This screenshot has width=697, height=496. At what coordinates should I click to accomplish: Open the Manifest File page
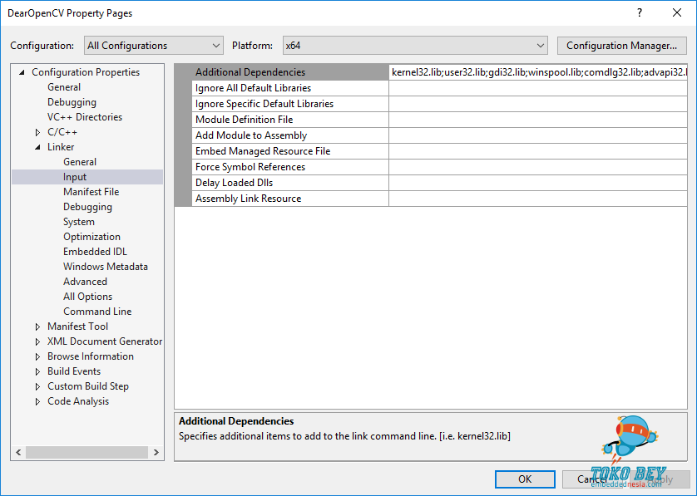coord(91,192)
